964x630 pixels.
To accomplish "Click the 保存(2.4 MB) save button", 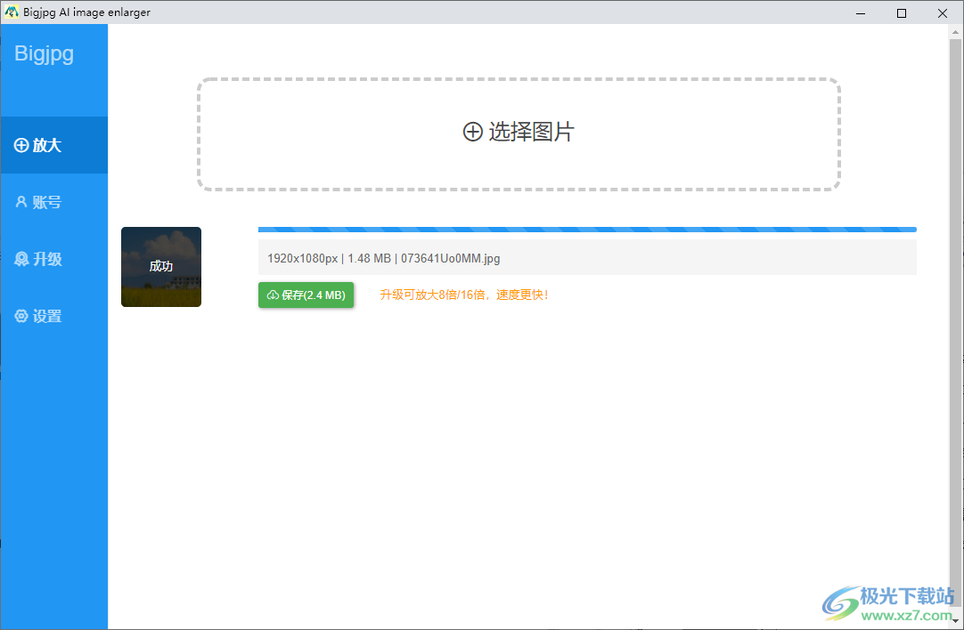I will 306,295.
